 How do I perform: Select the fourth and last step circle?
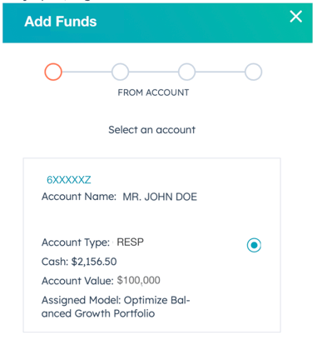click(253, 72)
